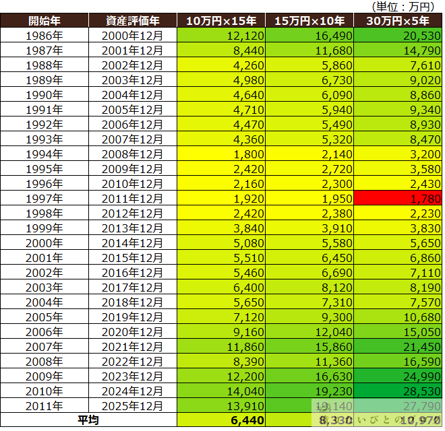Select the 1997年 start year cell

coord(44,198)
